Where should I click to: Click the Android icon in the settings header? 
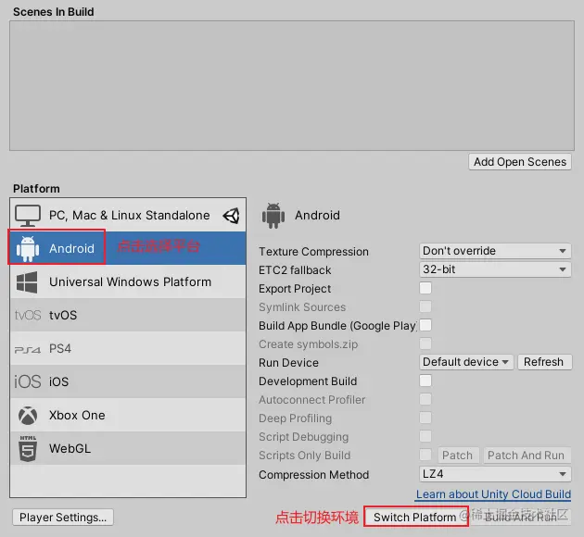click(x=273, y=216)
